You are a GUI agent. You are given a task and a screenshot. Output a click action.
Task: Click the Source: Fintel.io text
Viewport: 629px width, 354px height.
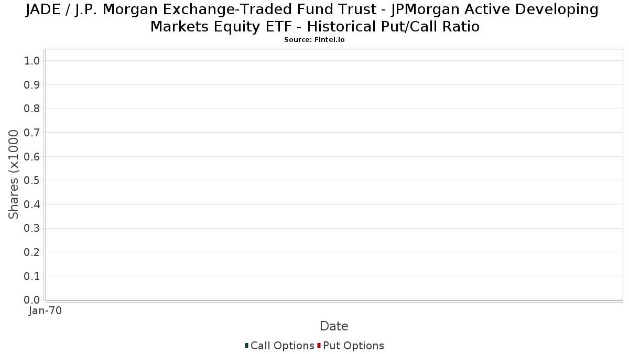click(x=314, y=39)
